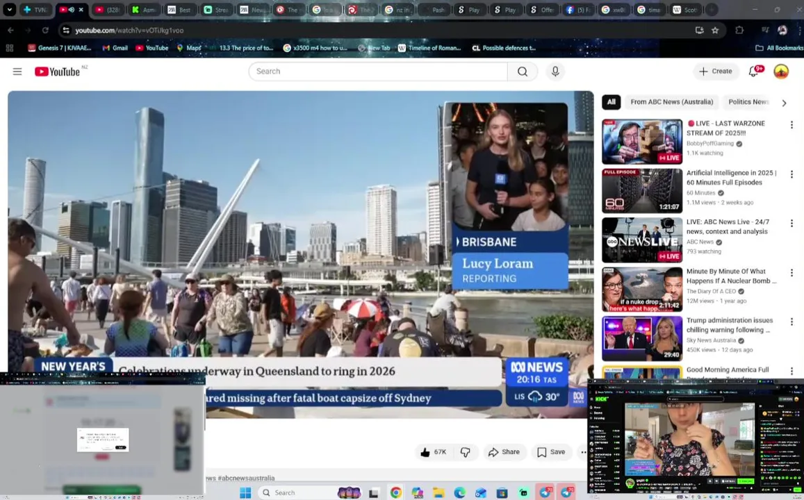Open the Windows Start menu
Image resolution: width=804 pixels, height=500 pixels.
coord(245,492)
